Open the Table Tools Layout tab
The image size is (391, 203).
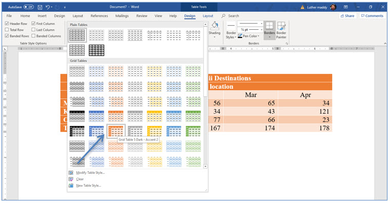tap(208, 16)
